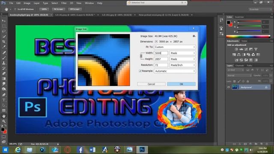Select the Crop tool

click(x=4, y=42)
